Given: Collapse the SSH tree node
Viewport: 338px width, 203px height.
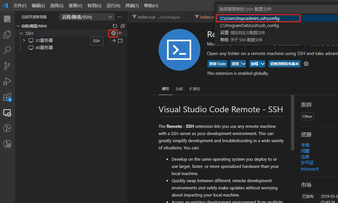Looking at the screenshot, I should tap(21, 33).
